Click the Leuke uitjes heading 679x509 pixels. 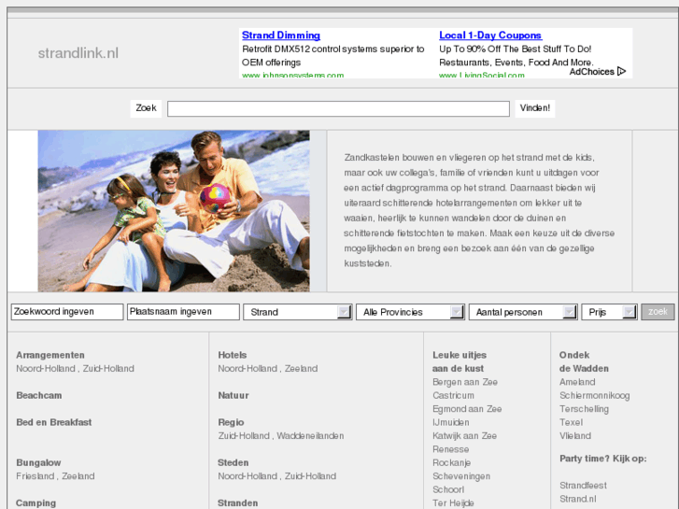460,361
